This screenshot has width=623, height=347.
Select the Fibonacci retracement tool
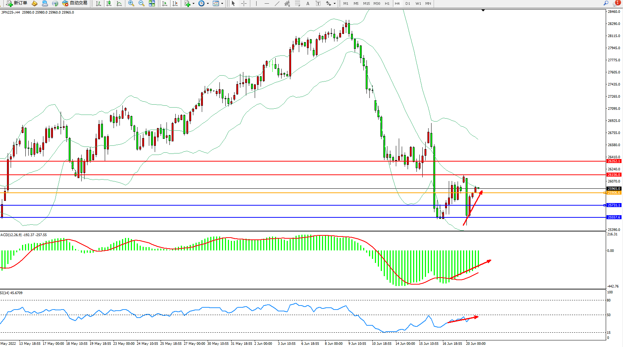(298, 3)
